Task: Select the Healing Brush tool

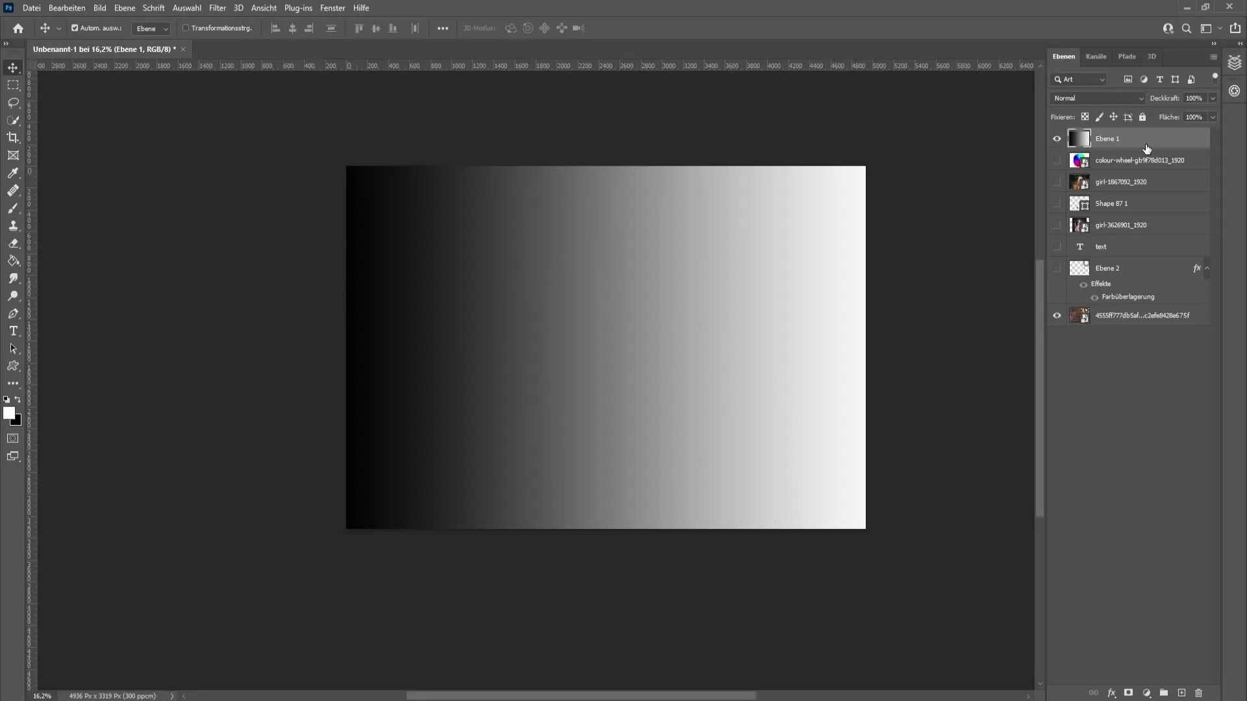Action: coord(13,190)
